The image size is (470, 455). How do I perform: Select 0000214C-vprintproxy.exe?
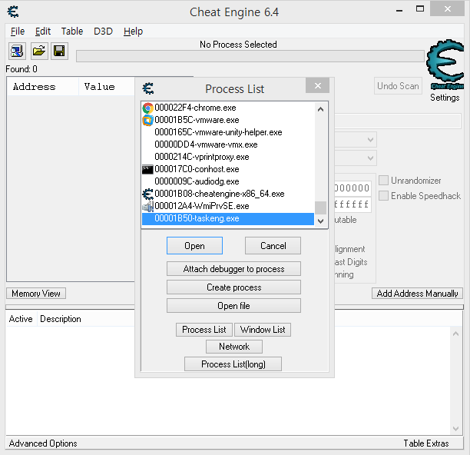point(228,157)
